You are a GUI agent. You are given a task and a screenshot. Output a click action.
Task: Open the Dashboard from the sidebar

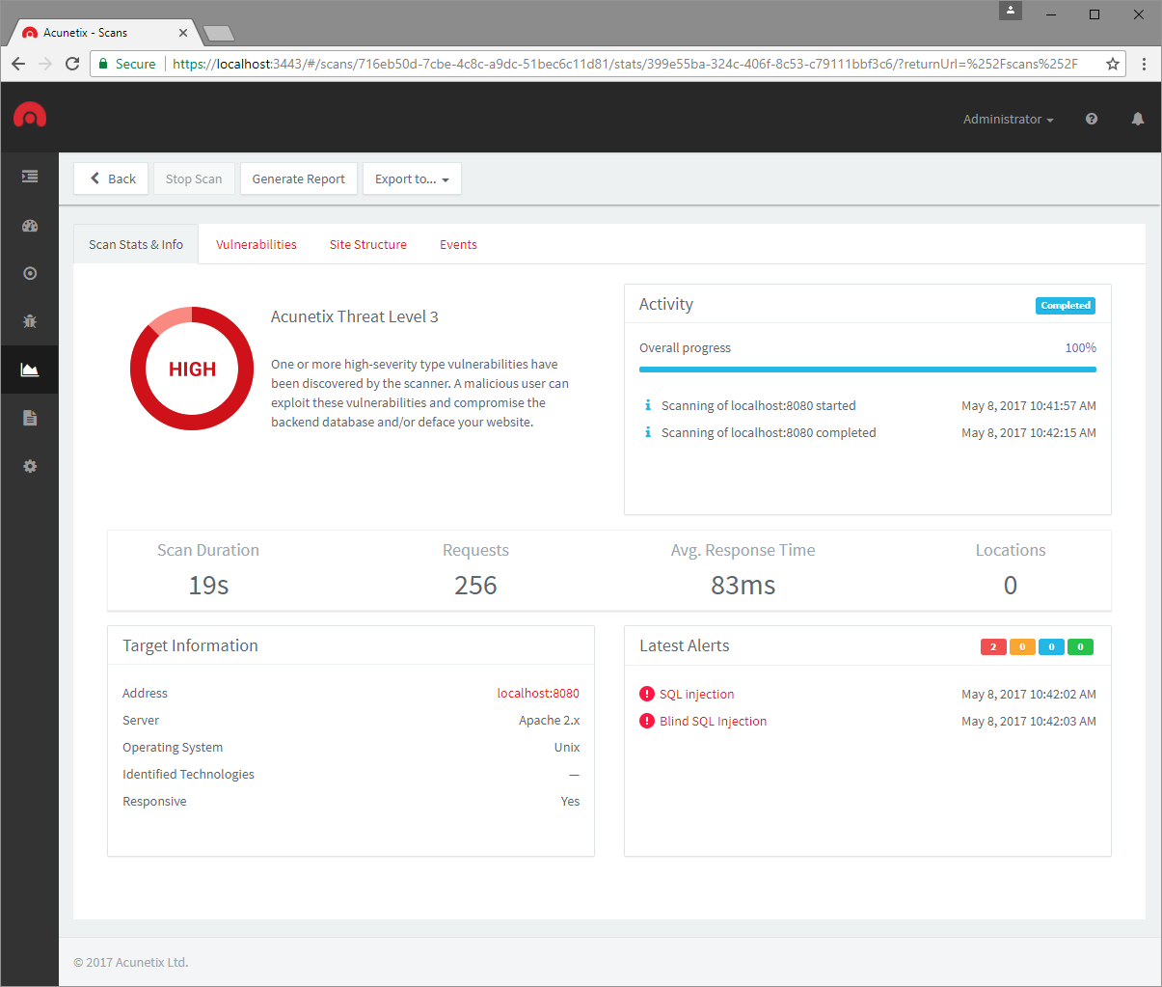(30, 225)
